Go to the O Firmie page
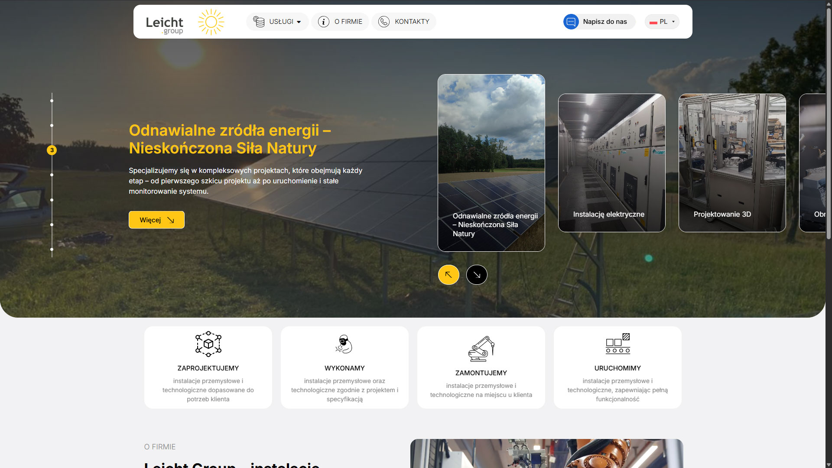This screenshot has width=832, height=468. (348, 22)
